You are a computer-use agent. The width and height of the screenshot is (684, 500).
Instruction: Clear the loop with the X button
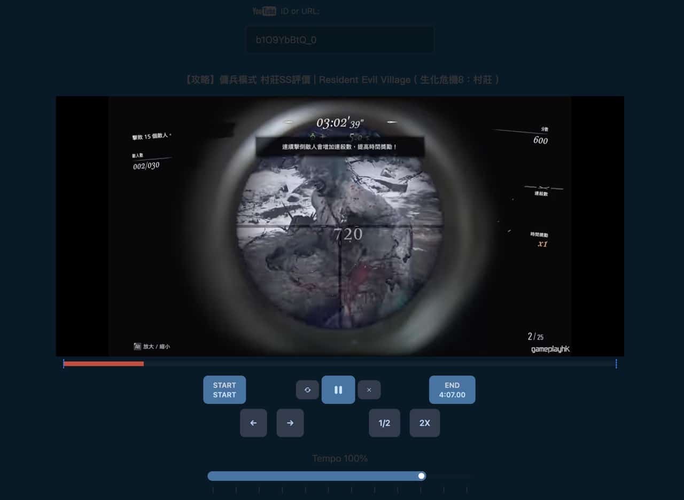pos(369,390)
